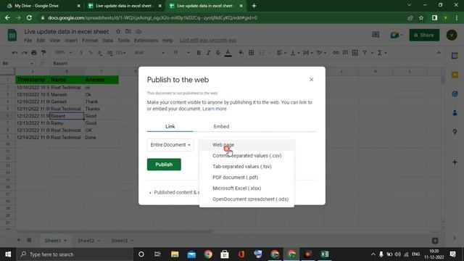Click the Move to folder icon
The width and height of the screenshot is (464, 261).
(128, 31)
